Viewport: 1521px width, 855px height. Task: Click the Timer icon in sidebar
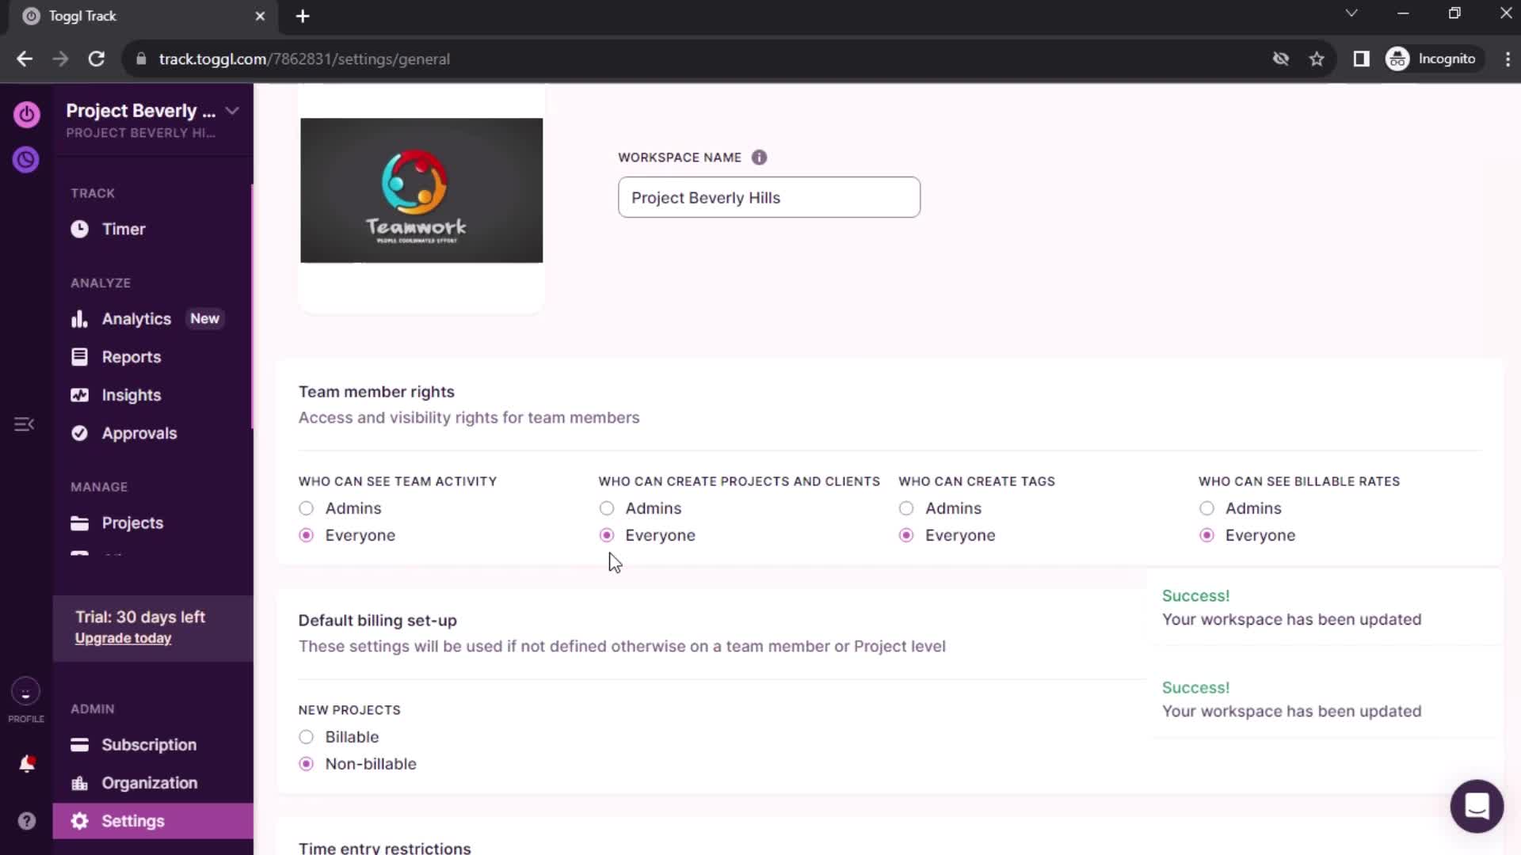tap(79, 229)
